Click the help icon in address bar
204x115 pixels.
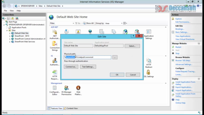tap(198, 6)
